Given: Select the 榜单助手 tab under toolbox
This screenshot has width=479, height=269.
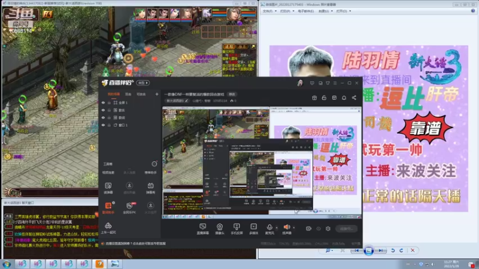Looking at the screenshot, I should tap(151, 173).
